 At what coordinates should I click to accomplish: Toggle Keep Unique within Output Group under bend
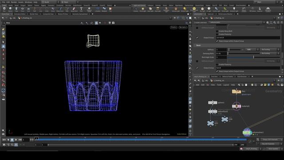point(217,71)
